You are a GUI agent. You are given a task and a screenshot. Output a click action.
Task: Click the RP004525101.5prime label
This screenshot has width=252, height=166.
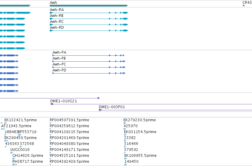(69, 156)
